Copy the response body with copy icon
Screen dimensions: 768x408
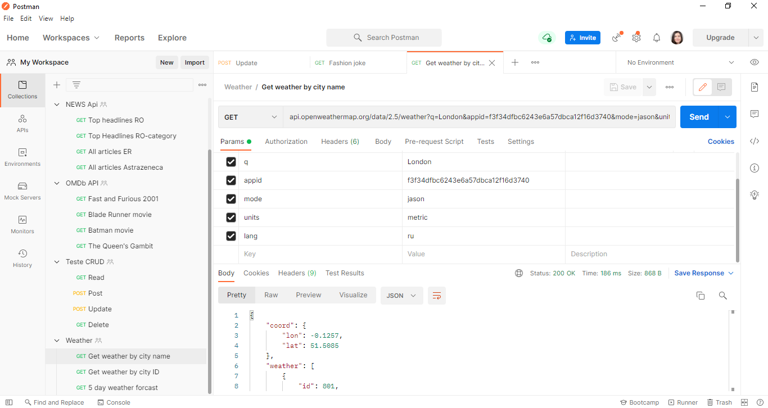point(701,296)
